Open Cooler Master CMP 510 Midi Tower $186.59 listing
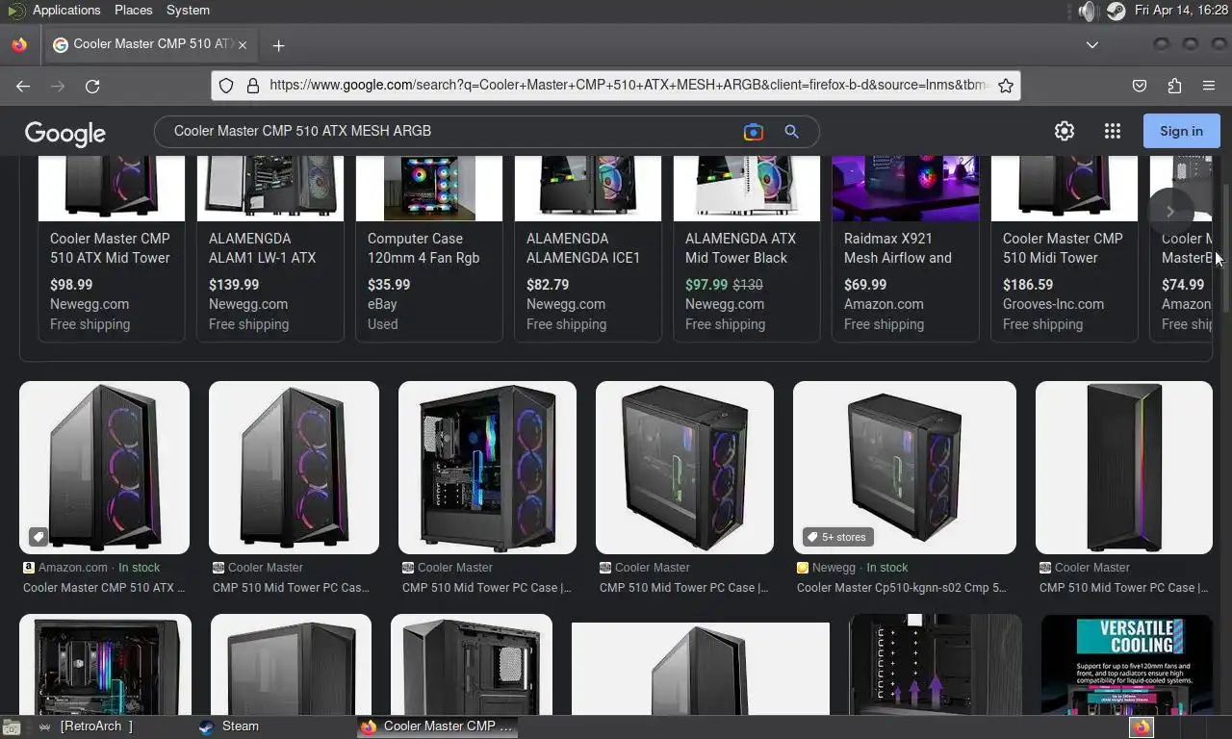 click(x=1064, y=248)
